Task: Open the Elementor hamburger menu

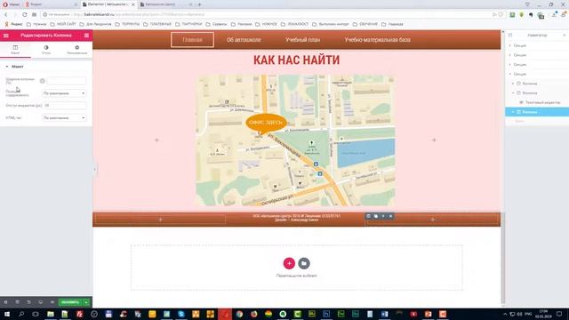Action: (x=6, y=36)
